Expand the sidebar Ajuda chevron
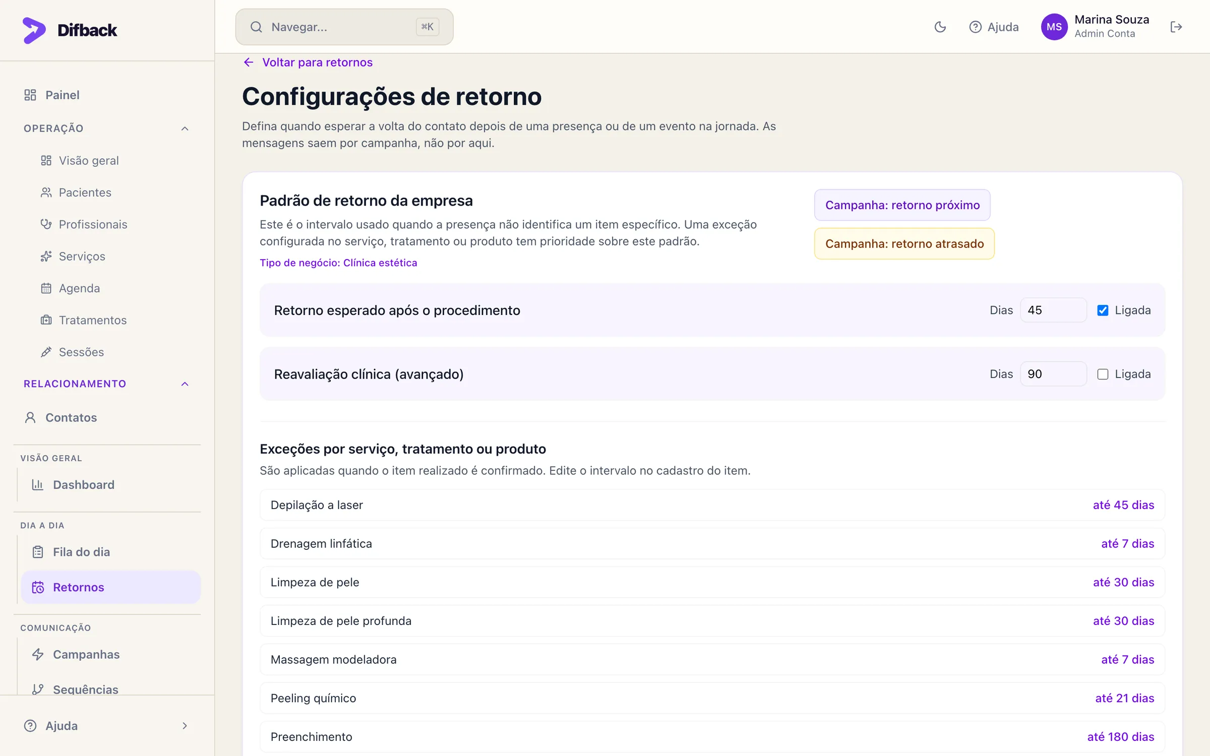The height and width of the screenshot is (756, 1210). (x=185, y=726)
